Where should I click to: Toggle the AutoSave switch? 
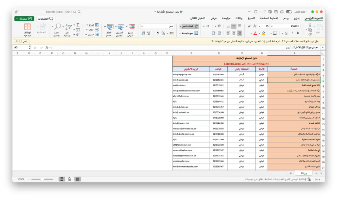[x=289, y=12]
